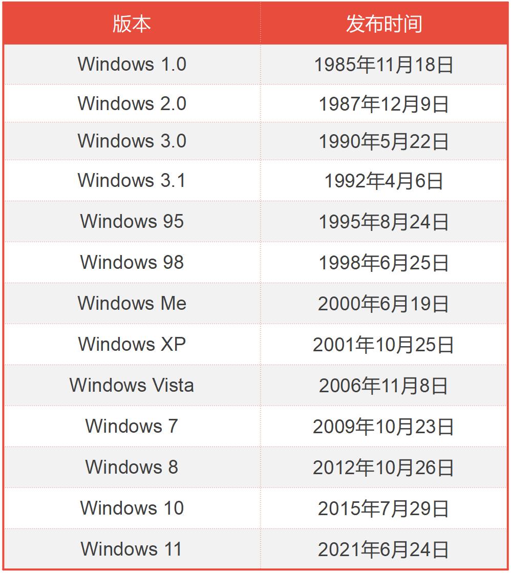Select the Windows 98 cell

pyautogui.click(x=132, y=262)
